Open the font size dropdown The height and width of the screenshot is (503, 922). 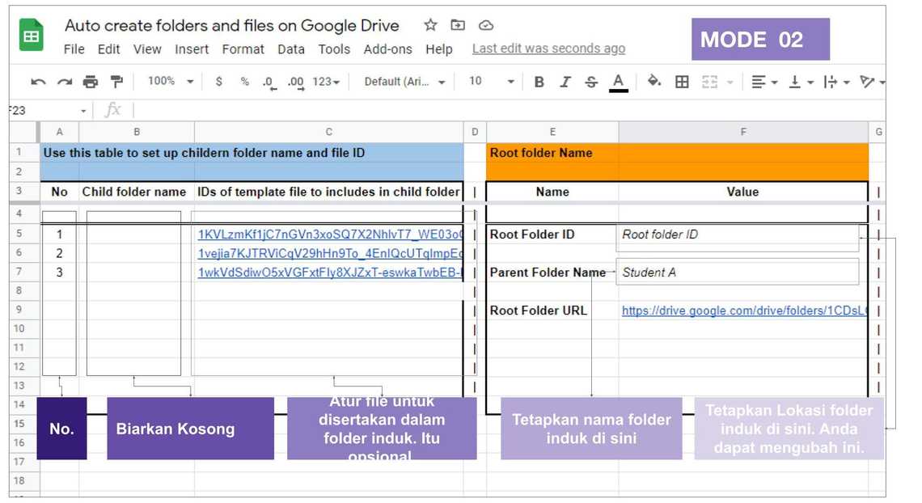pos(492,82)
